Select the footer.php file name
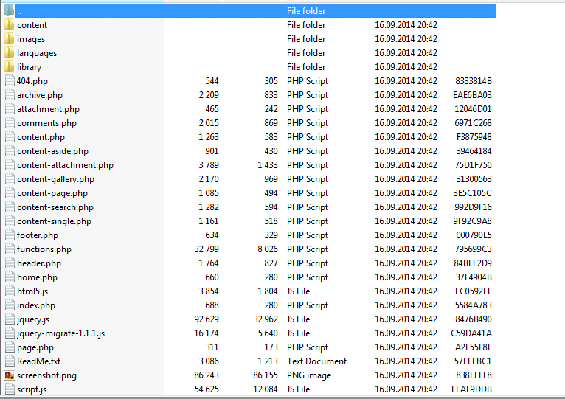The width and height of the screenshot is (565, 399). (38, 235)
